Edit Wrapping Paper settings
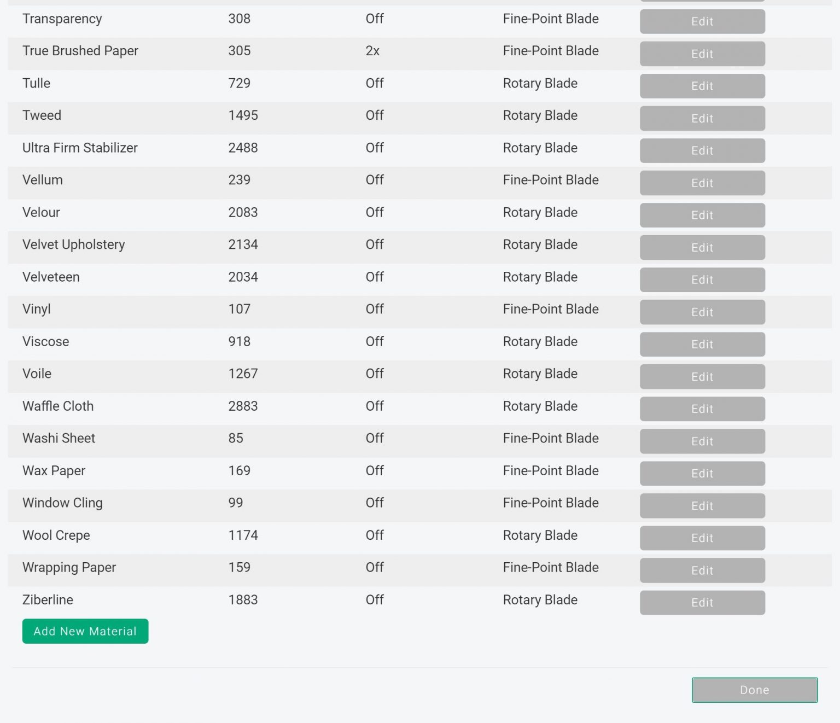The width and height of the screenshot is (840, 723). point(702,570)
